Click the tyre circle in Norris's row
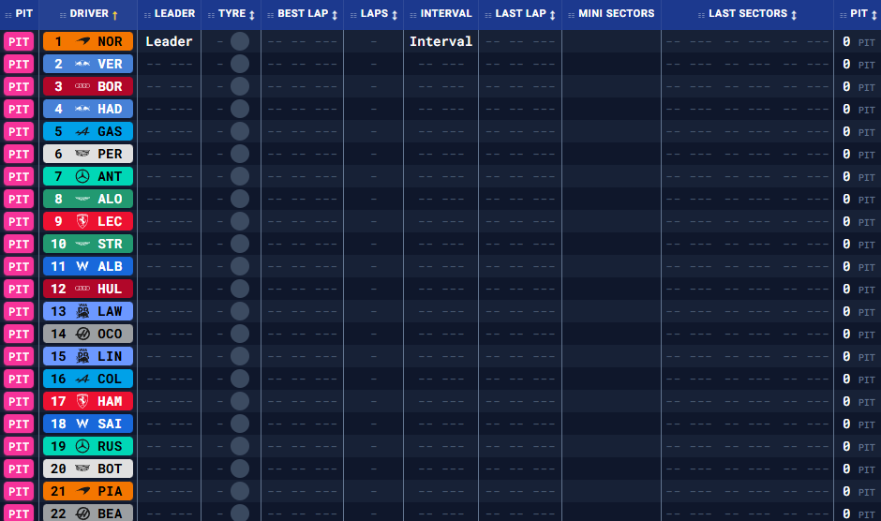This screenshot has height=521, width=881. (240, 41)
